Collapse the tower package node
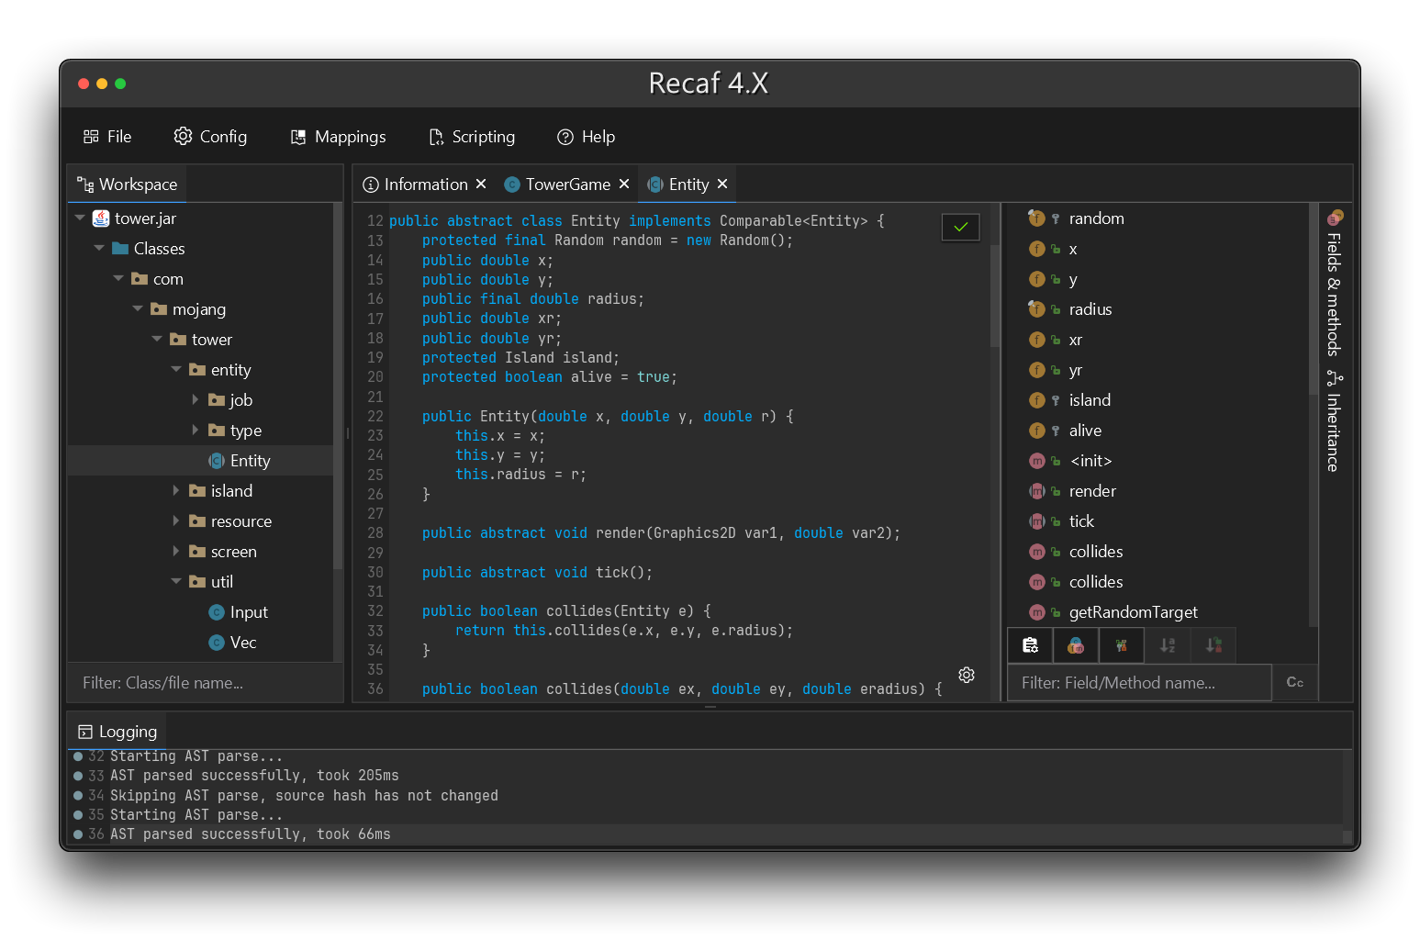1420x940 pixels. pos(157,340)
